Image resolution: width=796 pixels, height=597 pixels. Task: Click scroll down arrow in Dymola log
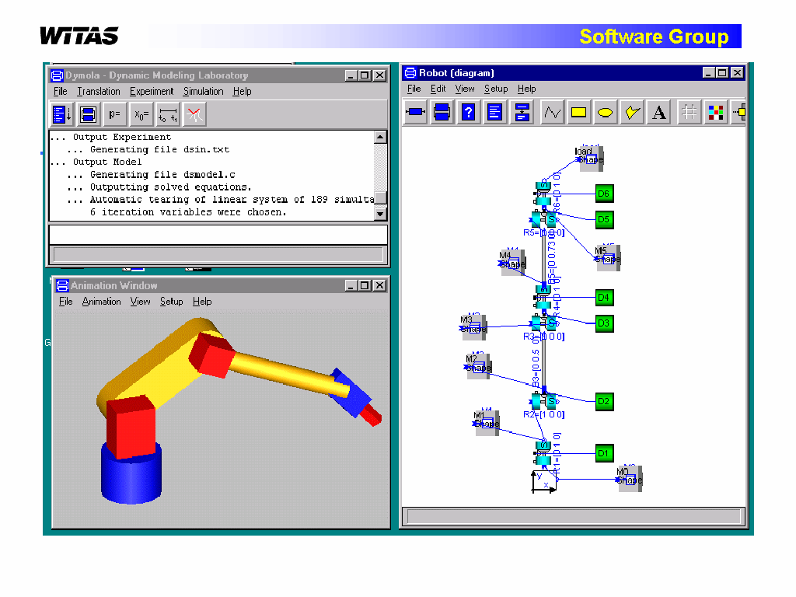pyautogui.click(x=380, y=214)
